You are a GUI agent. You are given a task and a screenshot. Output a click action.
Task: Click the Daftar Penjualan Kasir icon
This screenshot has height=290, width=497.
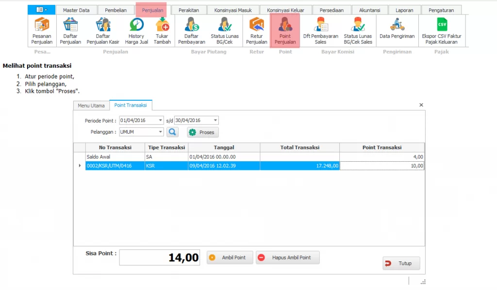point(103,31)
